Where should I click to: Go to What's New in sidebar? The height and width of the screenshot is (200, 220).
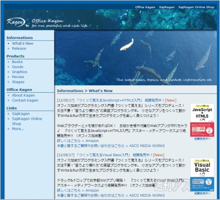(22, 43)
